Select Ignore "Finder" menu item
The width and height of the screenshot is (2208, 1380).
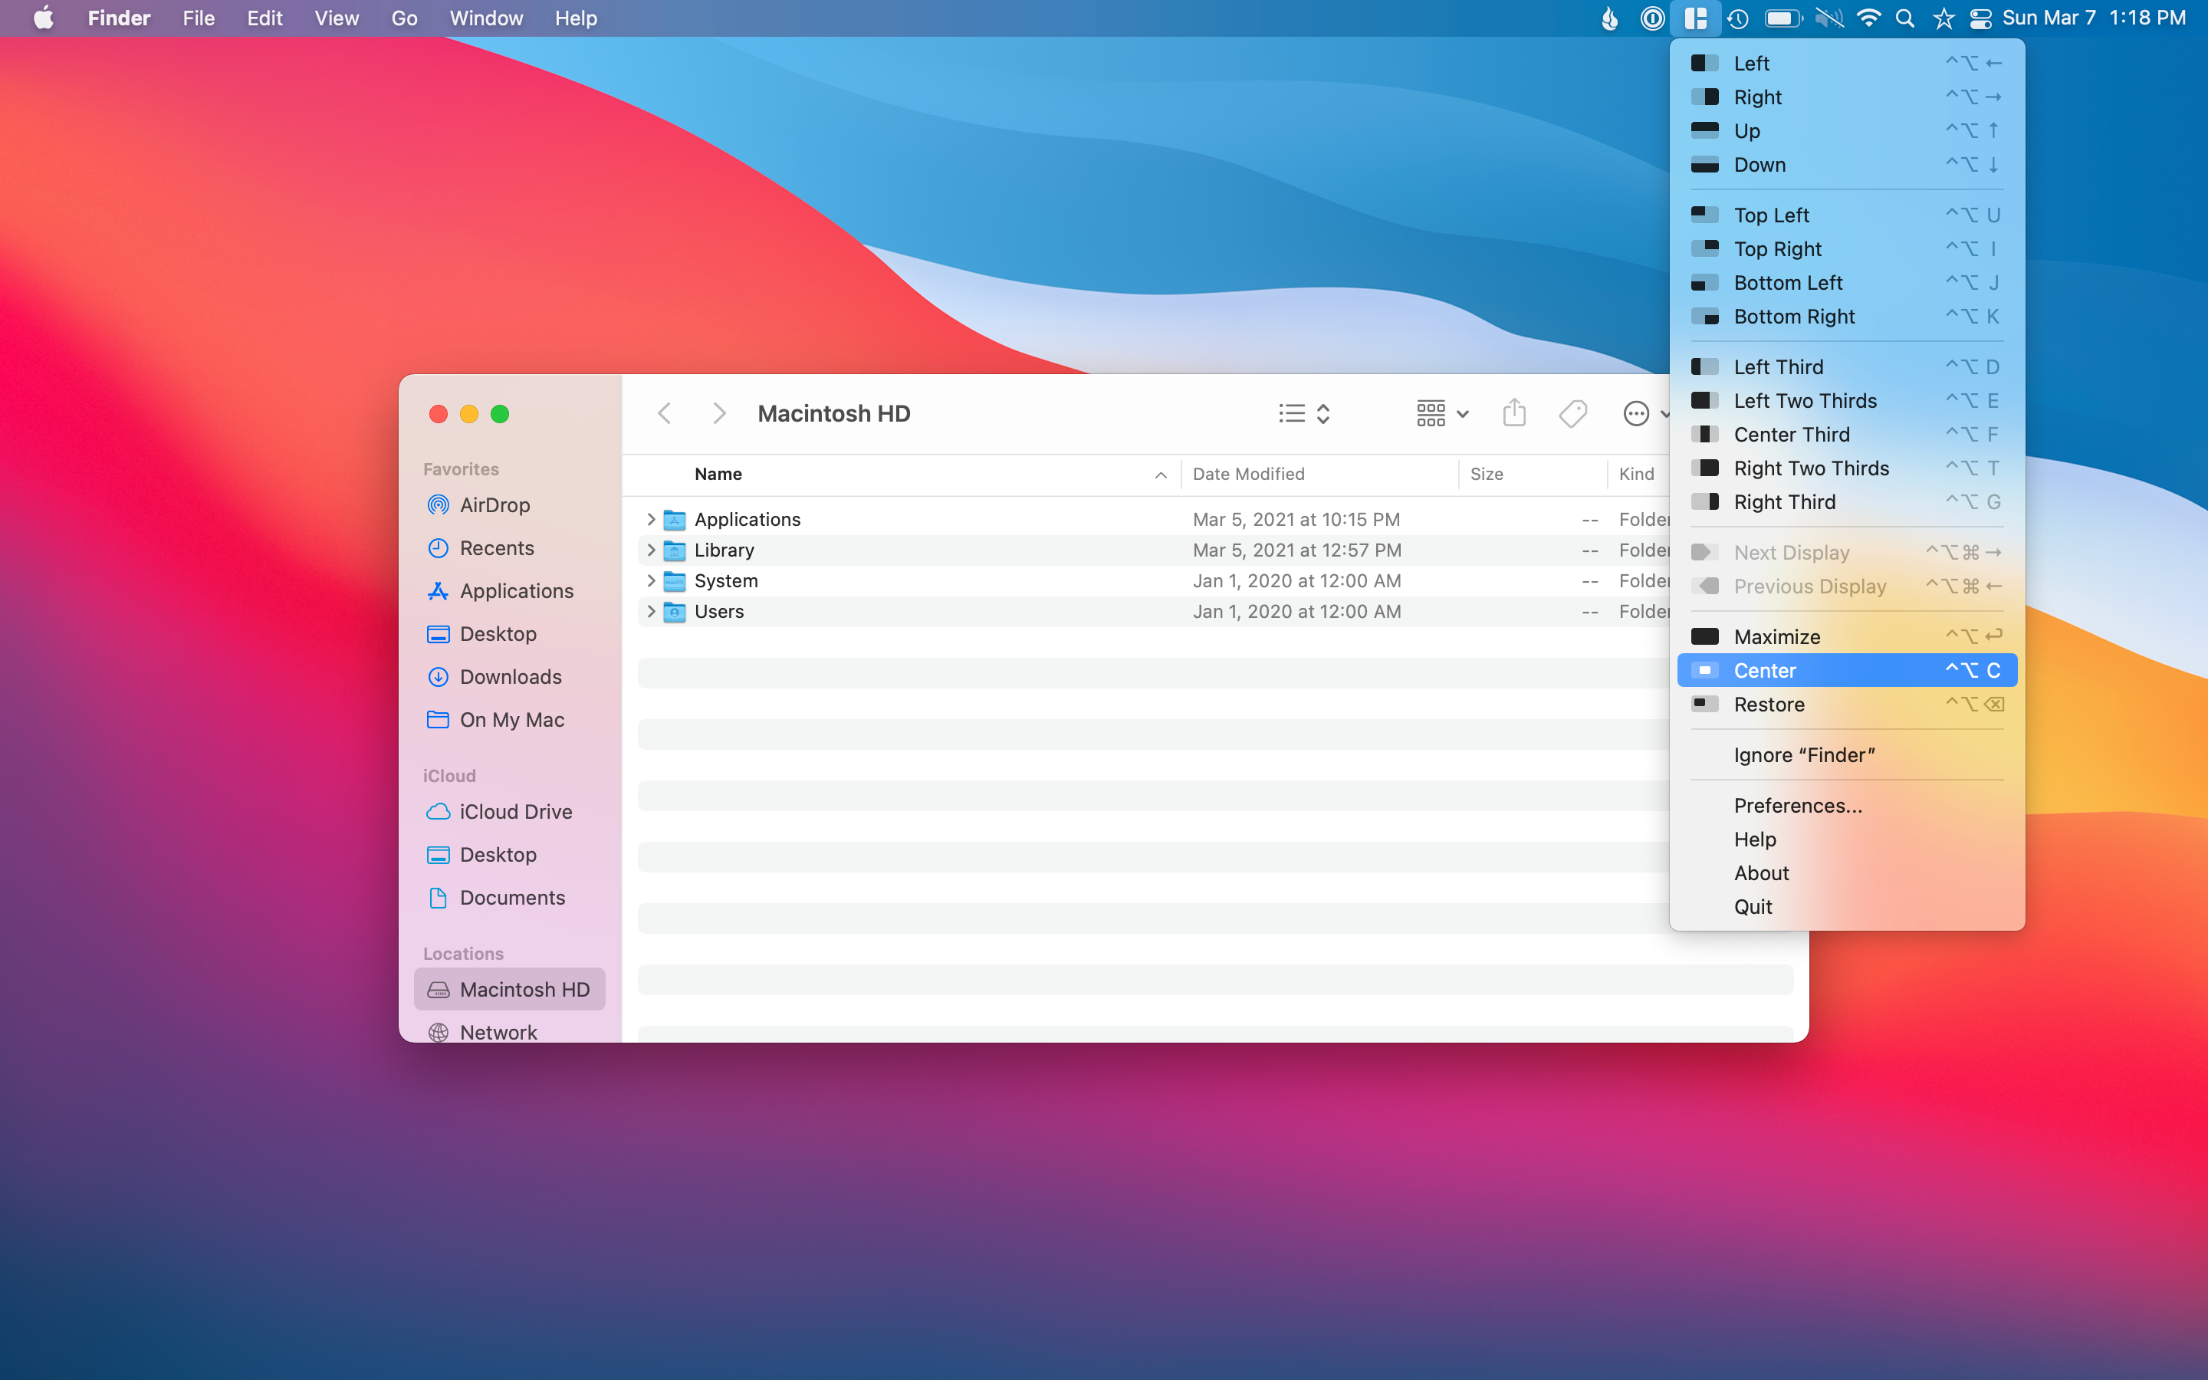click(1847, 755)
